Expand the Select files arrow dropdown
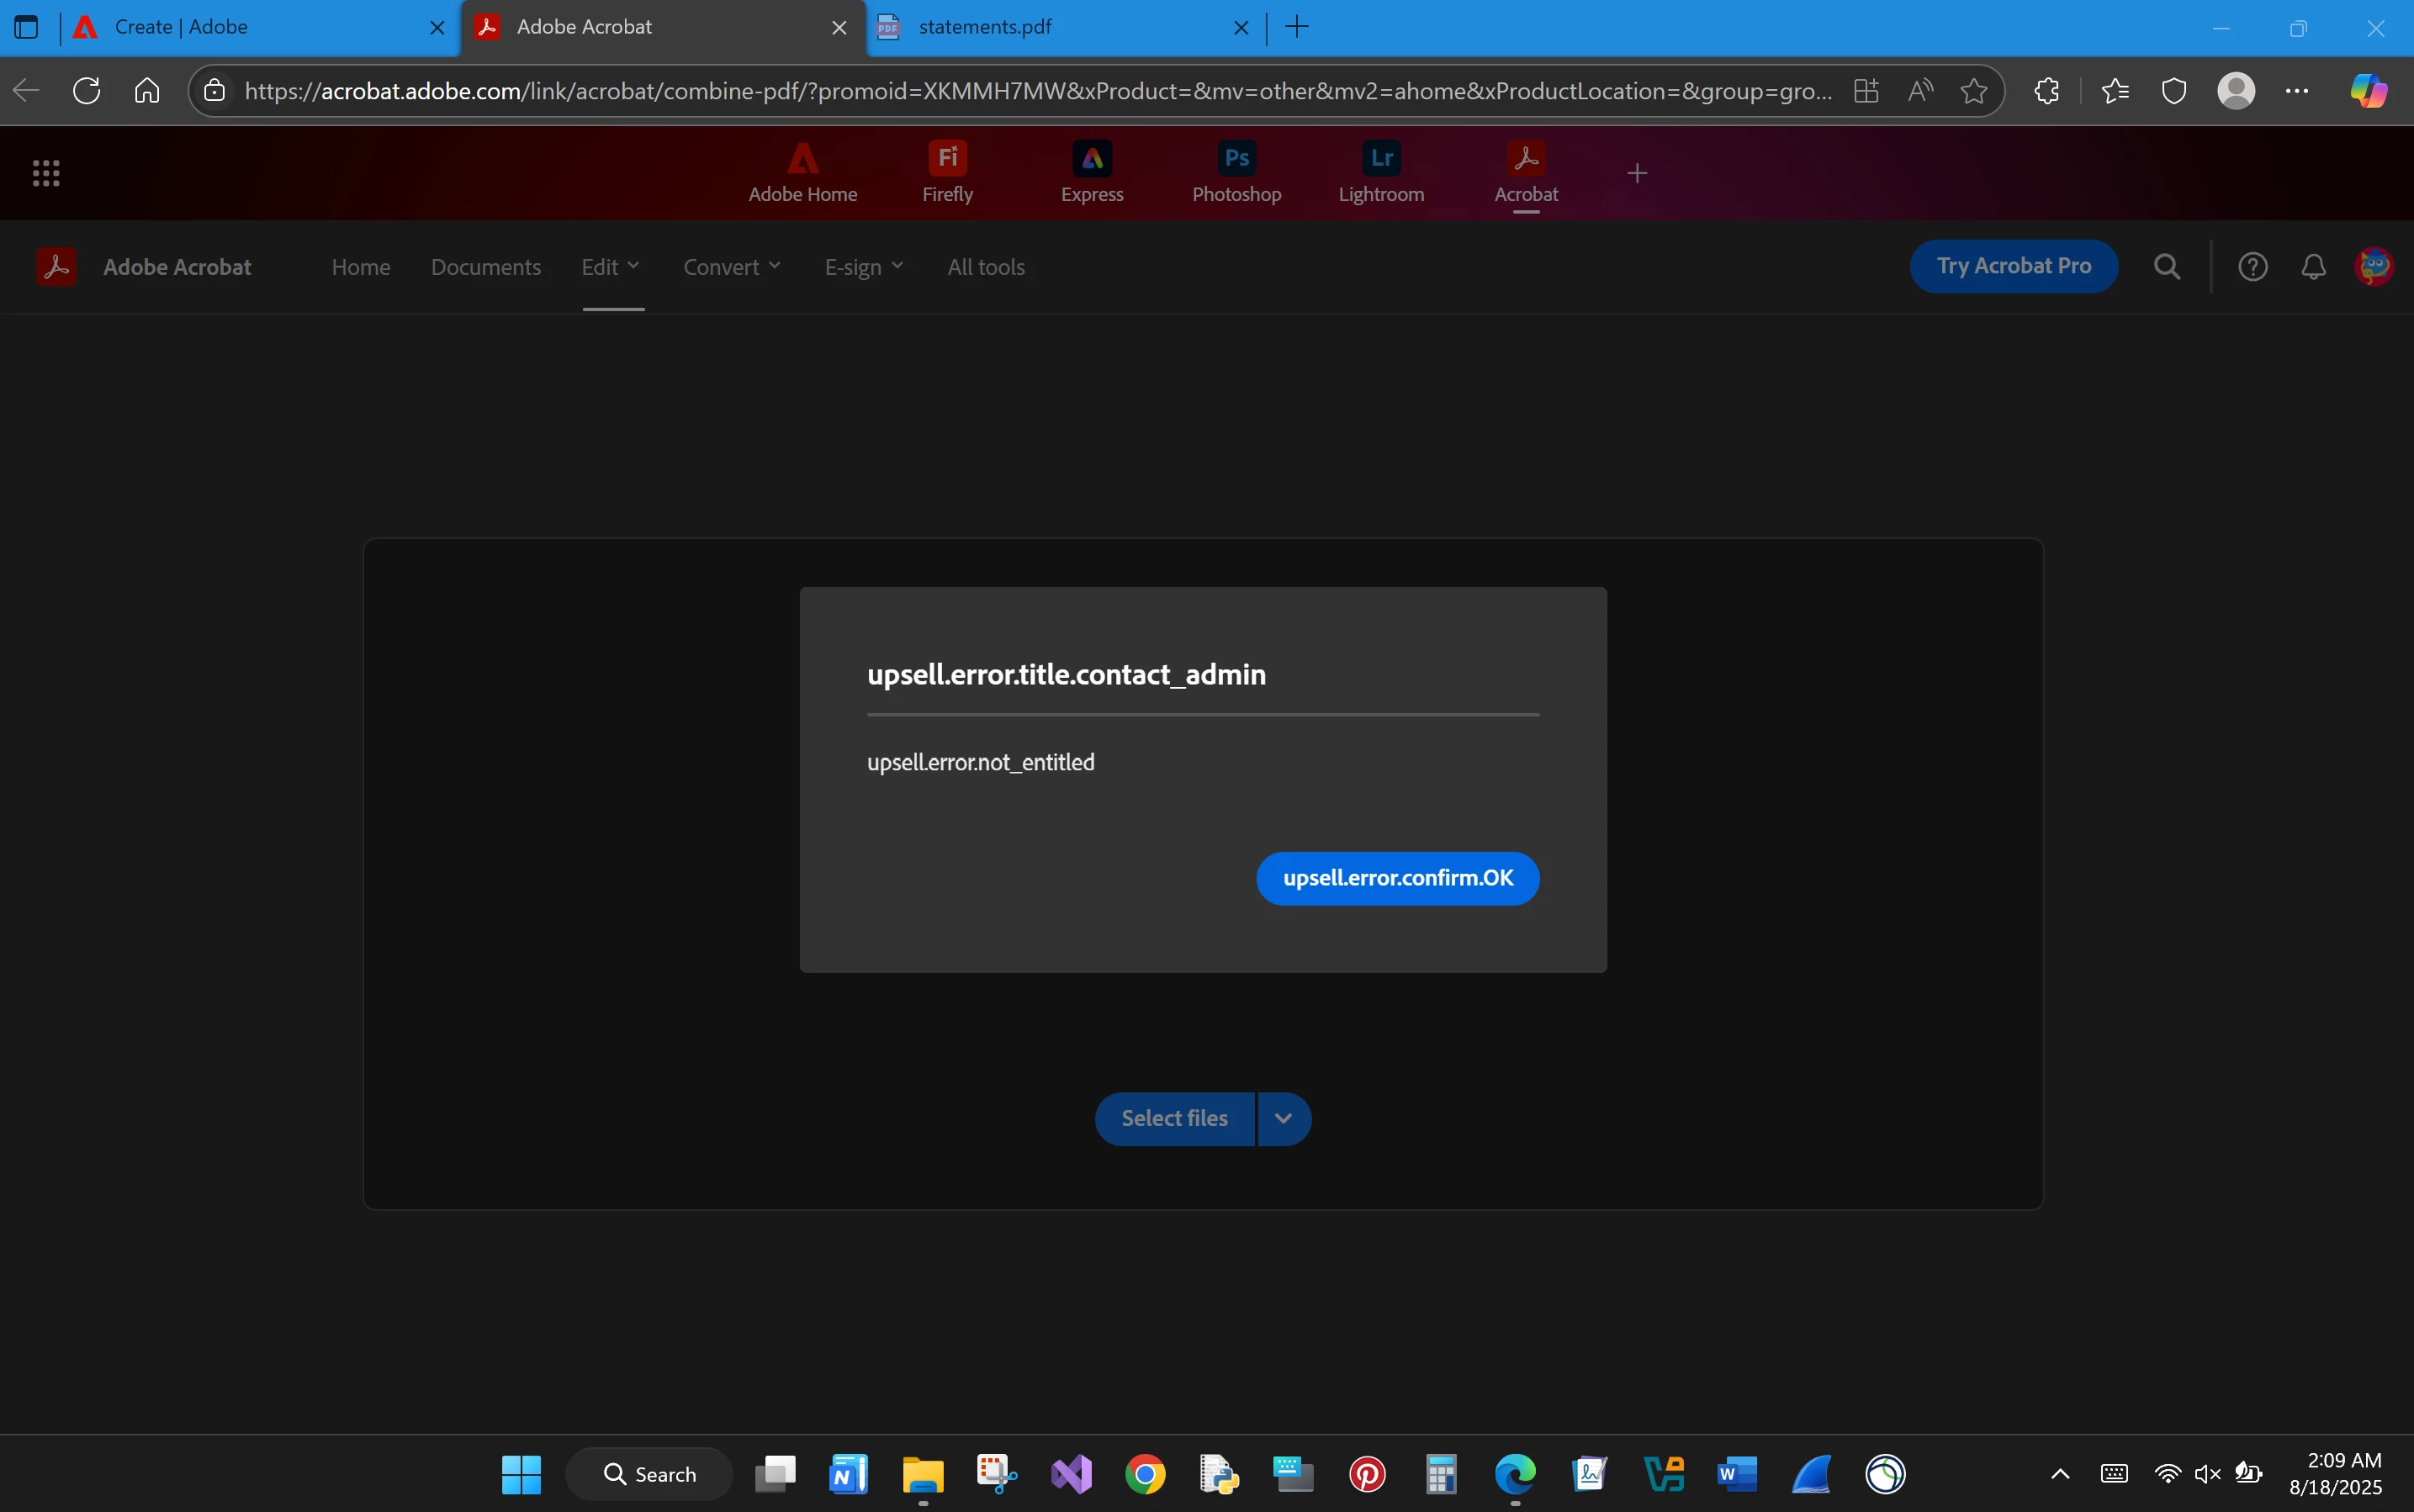The image size is (2414, 1512). coord(1283,1118)
